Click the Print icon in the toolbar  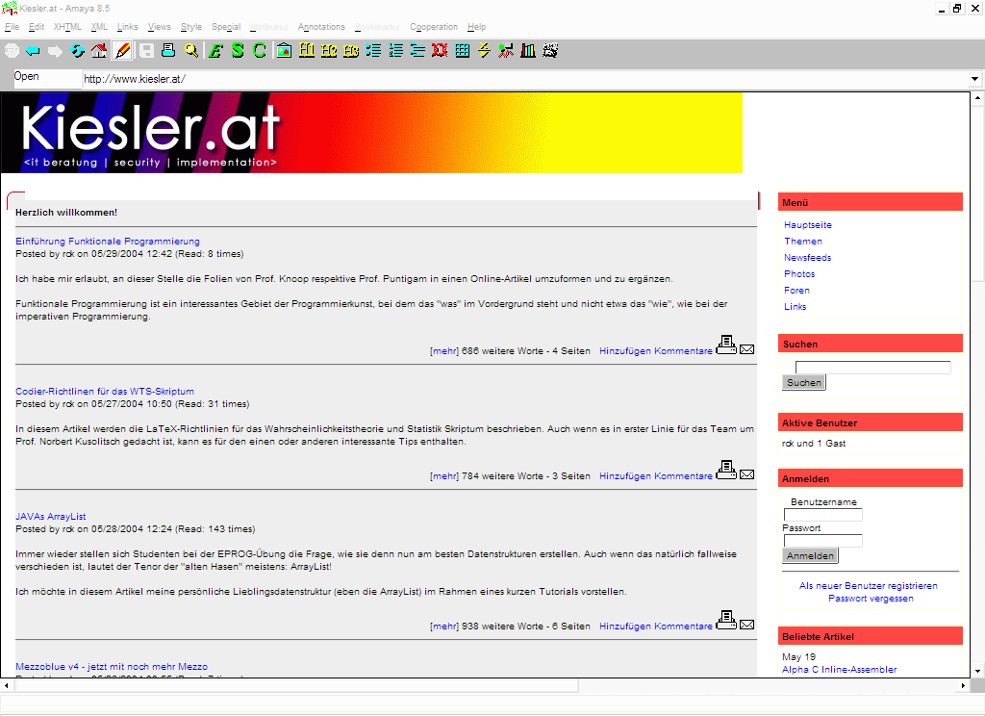point(168,51)
